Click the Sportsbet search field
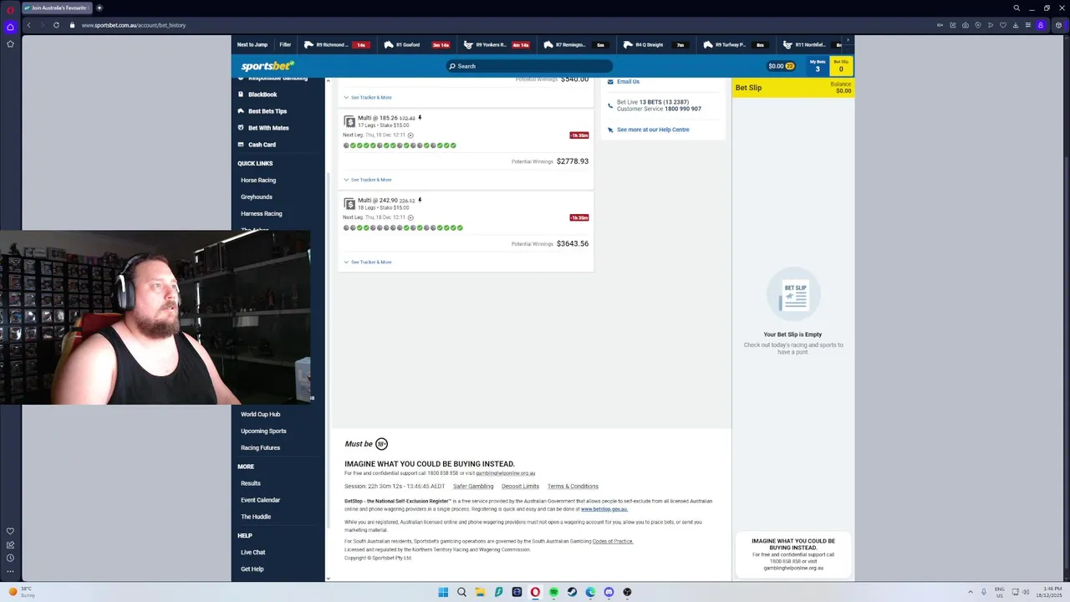 (529, 66)
